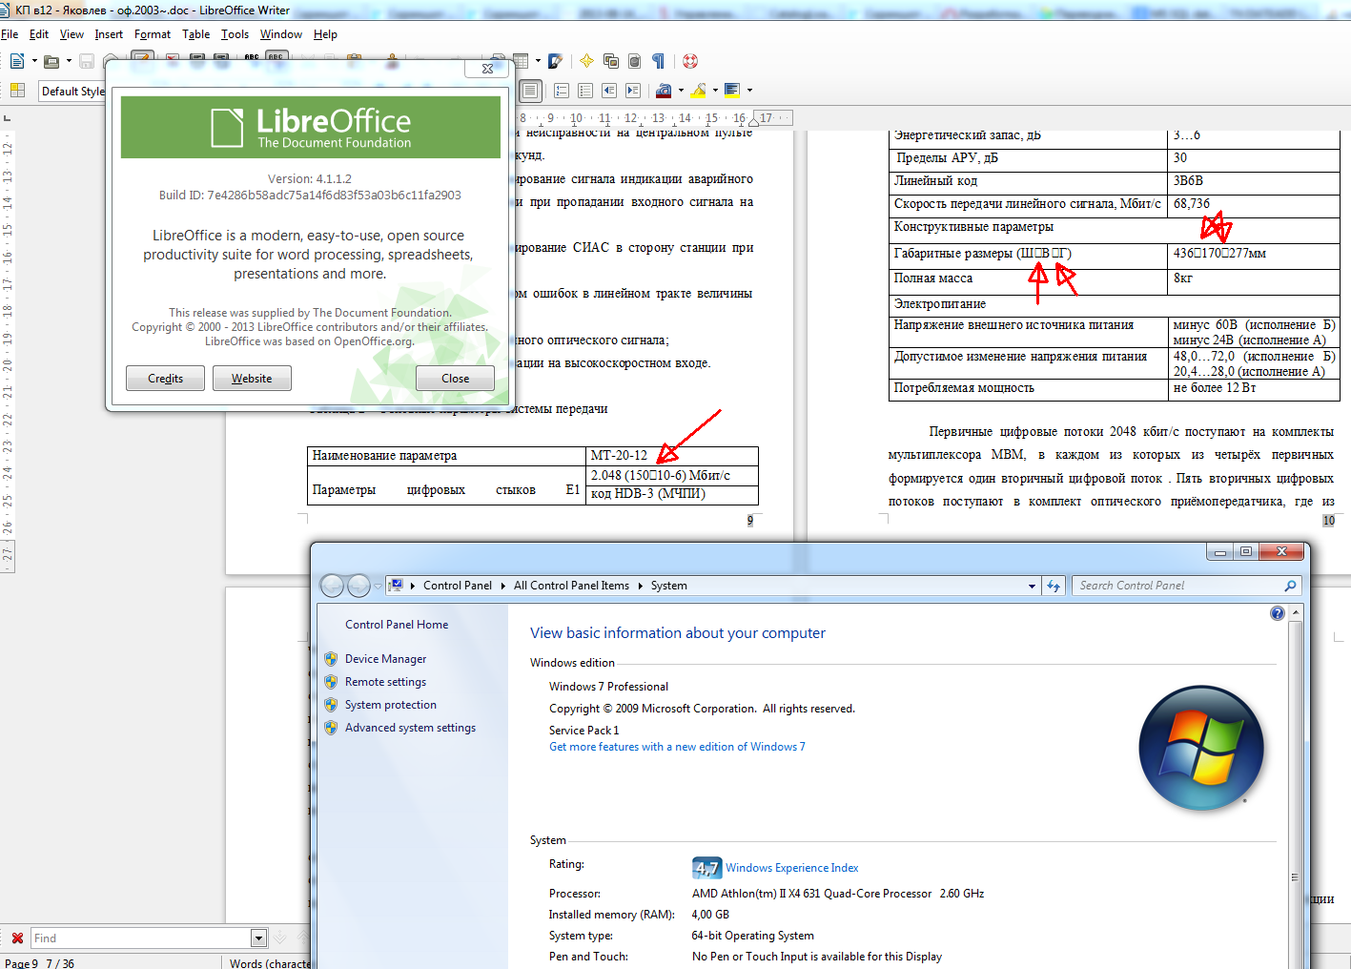Screen dimensions: 1351x969
Task: Click the Search Control Panel field
Action: (1177, 586)
